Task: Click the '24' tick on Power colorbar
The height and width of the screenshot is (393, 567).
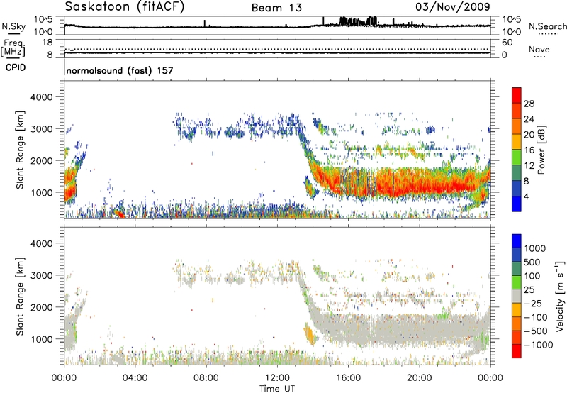Action: (529, 119)
